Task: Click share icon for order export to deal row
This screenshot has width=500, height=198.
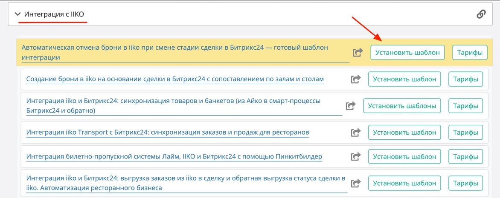Action: (x=355, y=183)
